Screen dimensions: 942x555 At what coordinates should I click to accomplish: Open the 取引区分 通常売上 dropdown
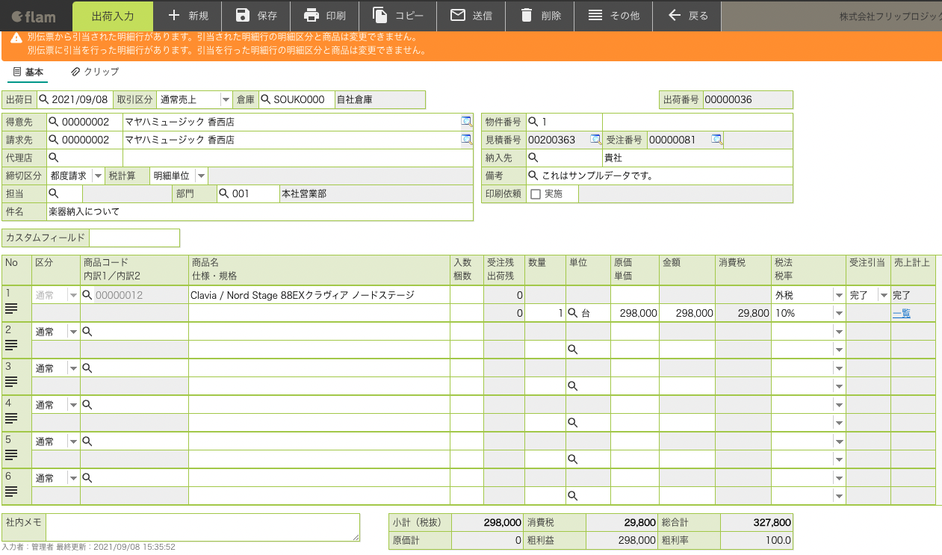(226, 99)
